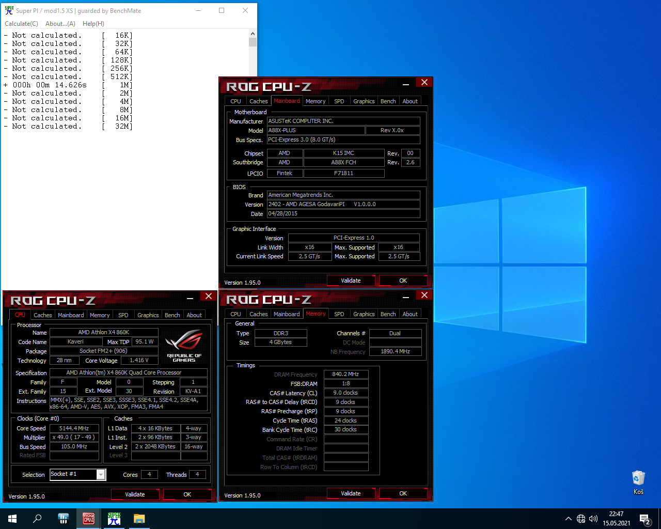661x529 pixels.
Task: Select Memory tab in Mainboard window
Action: tap(316, 101)
